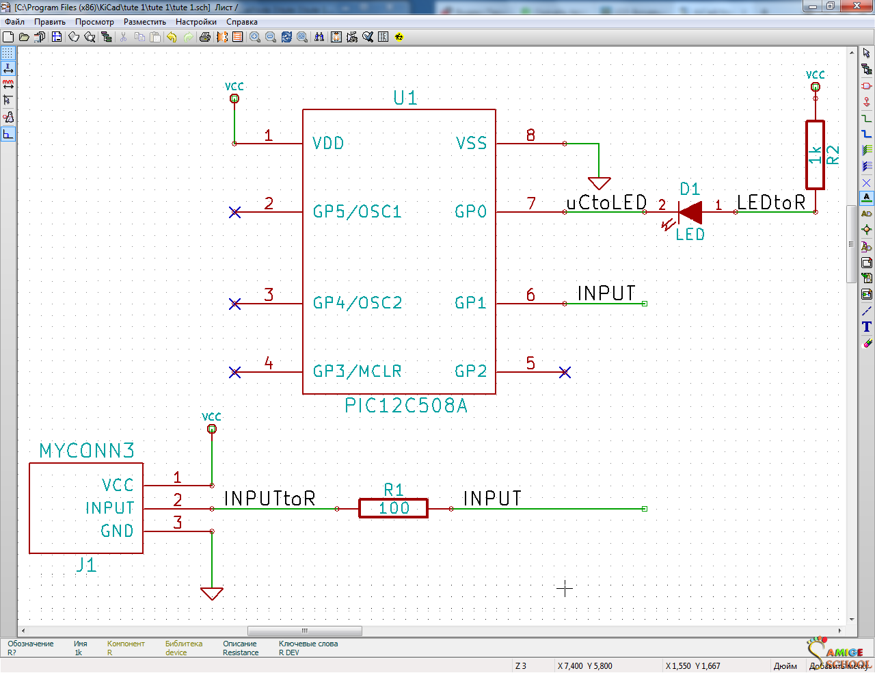The height and width of the screenshot is (673, 875).
Task: Click the Zoom in toolbar button
Action: [255, 37]
